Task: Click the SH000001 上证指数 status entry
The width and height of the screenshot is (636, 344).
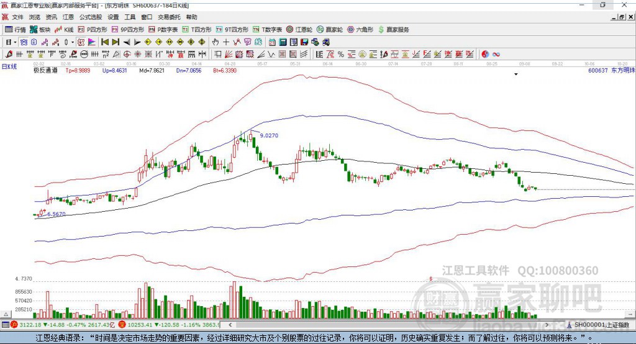Action: click(601, 325)
